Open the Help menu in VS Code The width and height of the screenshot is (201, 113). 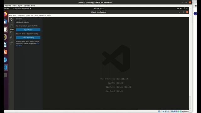coord(49,16)
